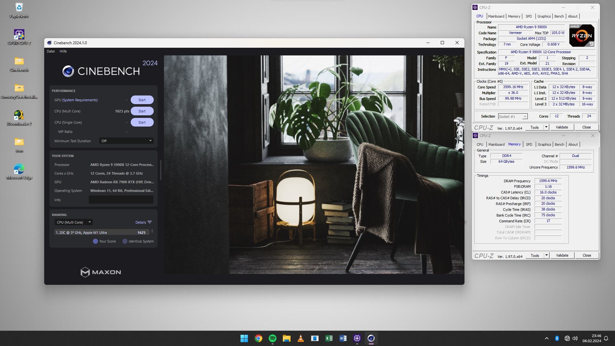Switch to SPD tab in upper CPU-Z

point(529,16)
